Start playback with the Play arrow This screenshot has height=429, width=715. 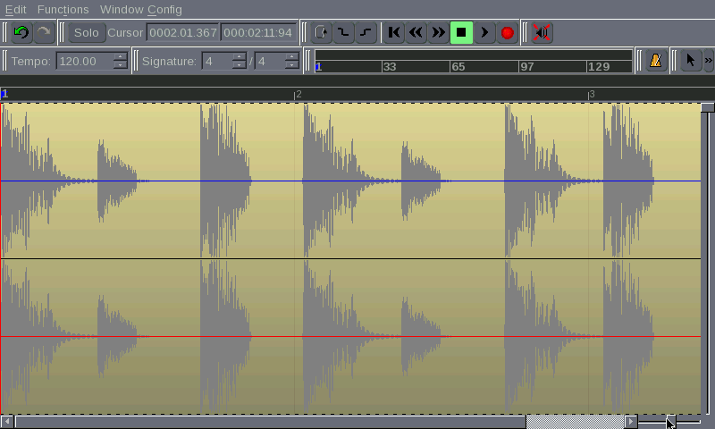click(484, 32)
